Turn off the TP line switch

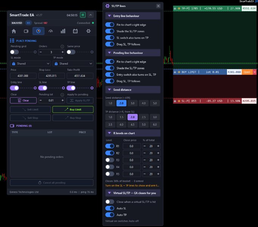(71, 88)
